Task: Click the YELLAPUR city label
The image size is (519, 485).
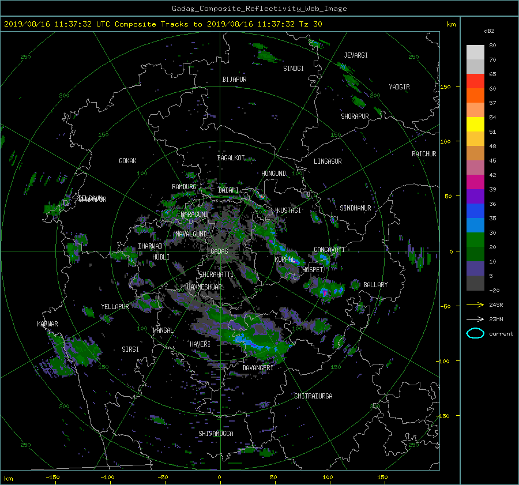Action: 115,307
